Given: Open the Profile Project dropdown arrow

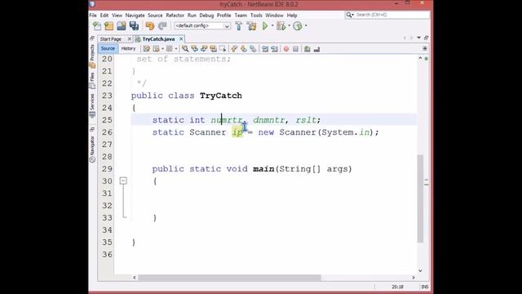Looking at the screenshot, I should coord(305,25).
